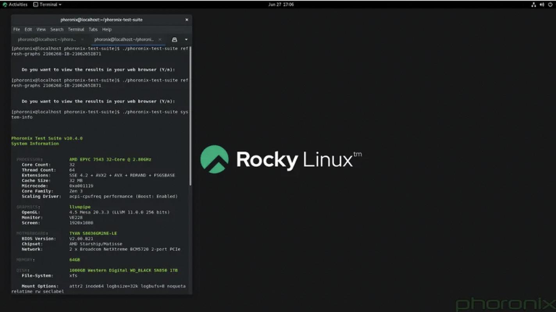Click the '64GB' memory value

tap(75, 259)
